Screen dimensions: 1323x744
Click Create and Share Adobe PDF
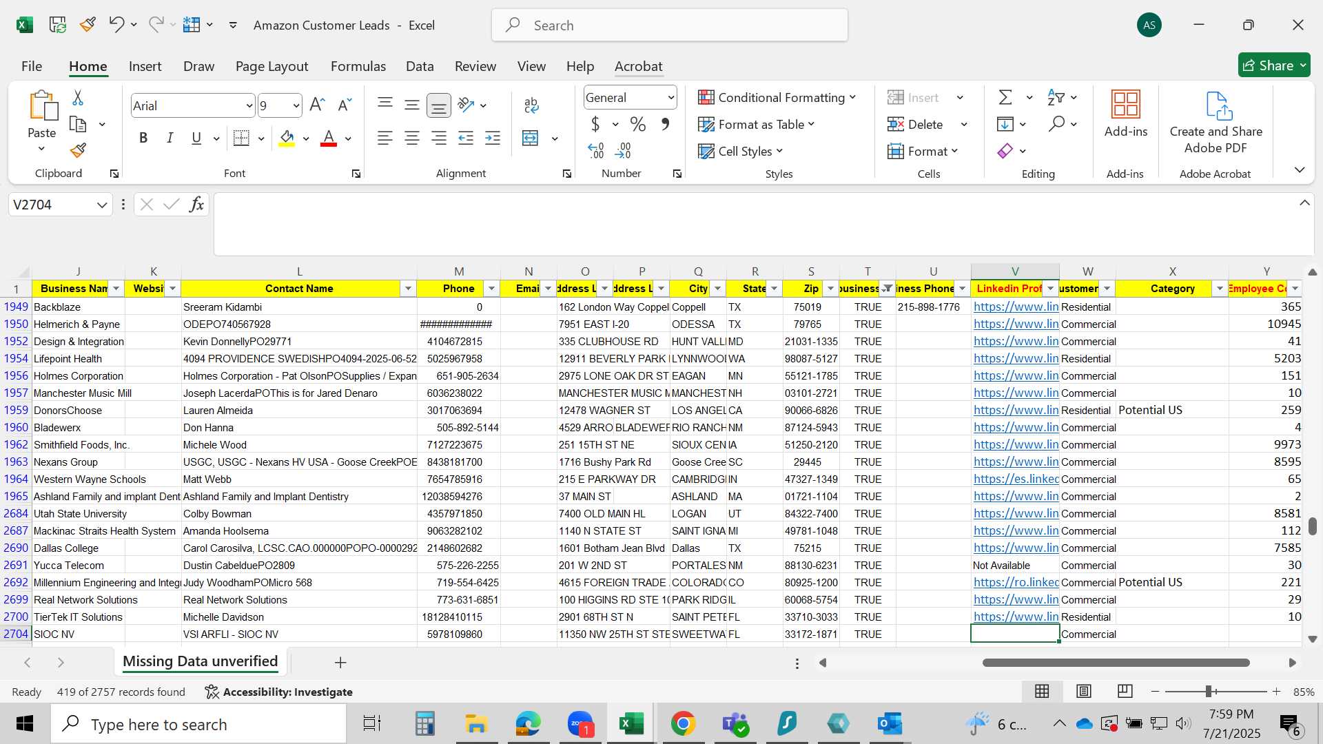coord(1216,123)
